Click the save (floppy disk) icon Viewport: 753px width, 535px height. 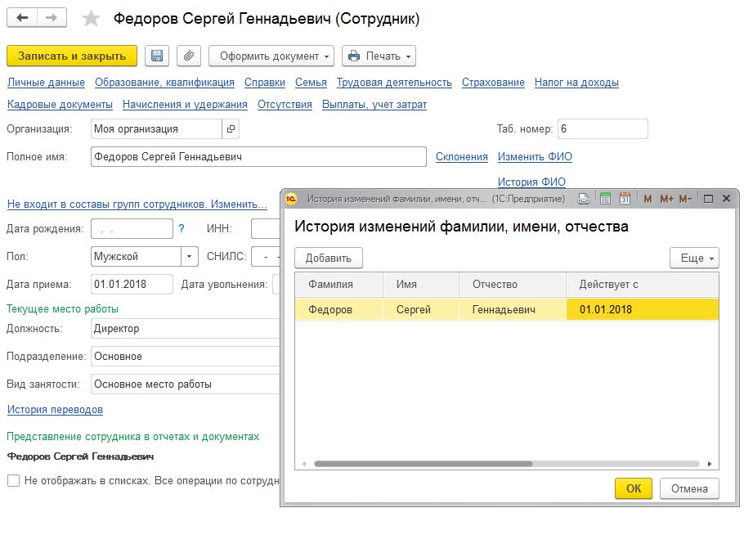[x=157, y=56]
